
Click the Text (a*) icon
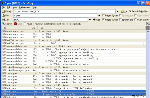pyautogui.click(x=3, y=19)
